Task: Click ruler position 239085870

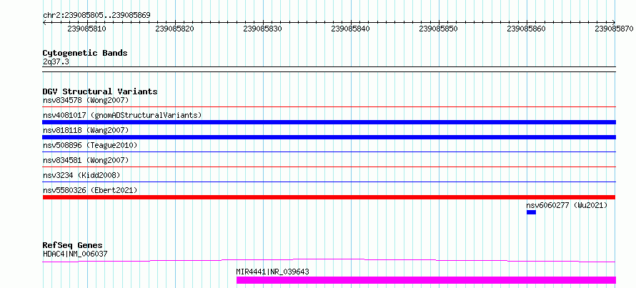Action: 615,29
